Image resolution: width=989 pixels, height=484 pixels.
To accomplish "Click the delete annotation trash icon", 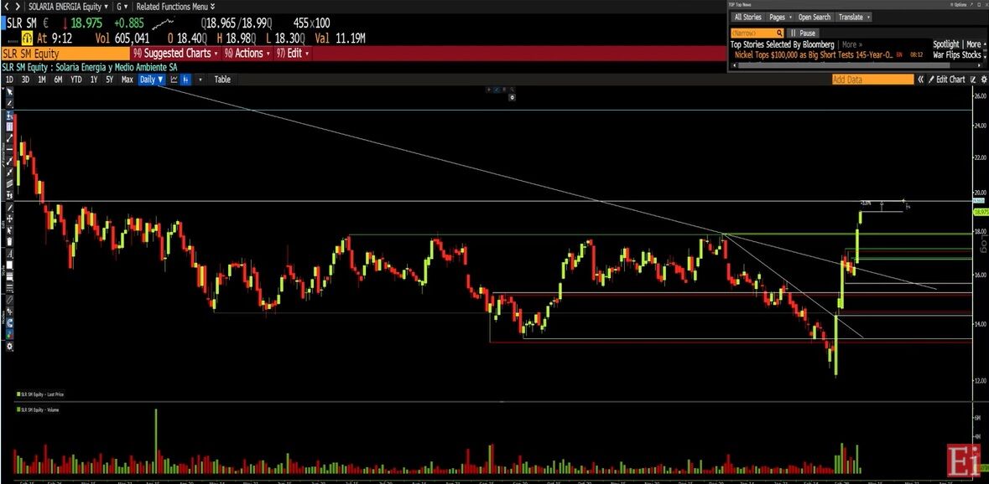I will point(9,242).
